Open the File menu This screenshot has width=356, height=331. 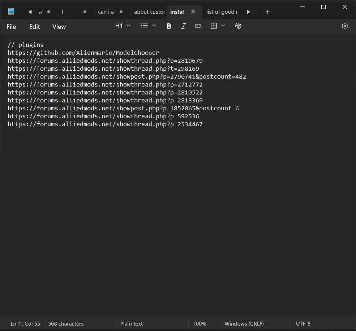11,27
